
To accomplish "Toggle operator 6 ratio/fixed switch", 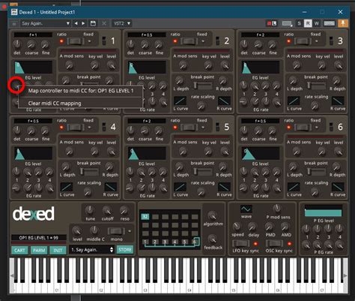I will pos(303,128).
